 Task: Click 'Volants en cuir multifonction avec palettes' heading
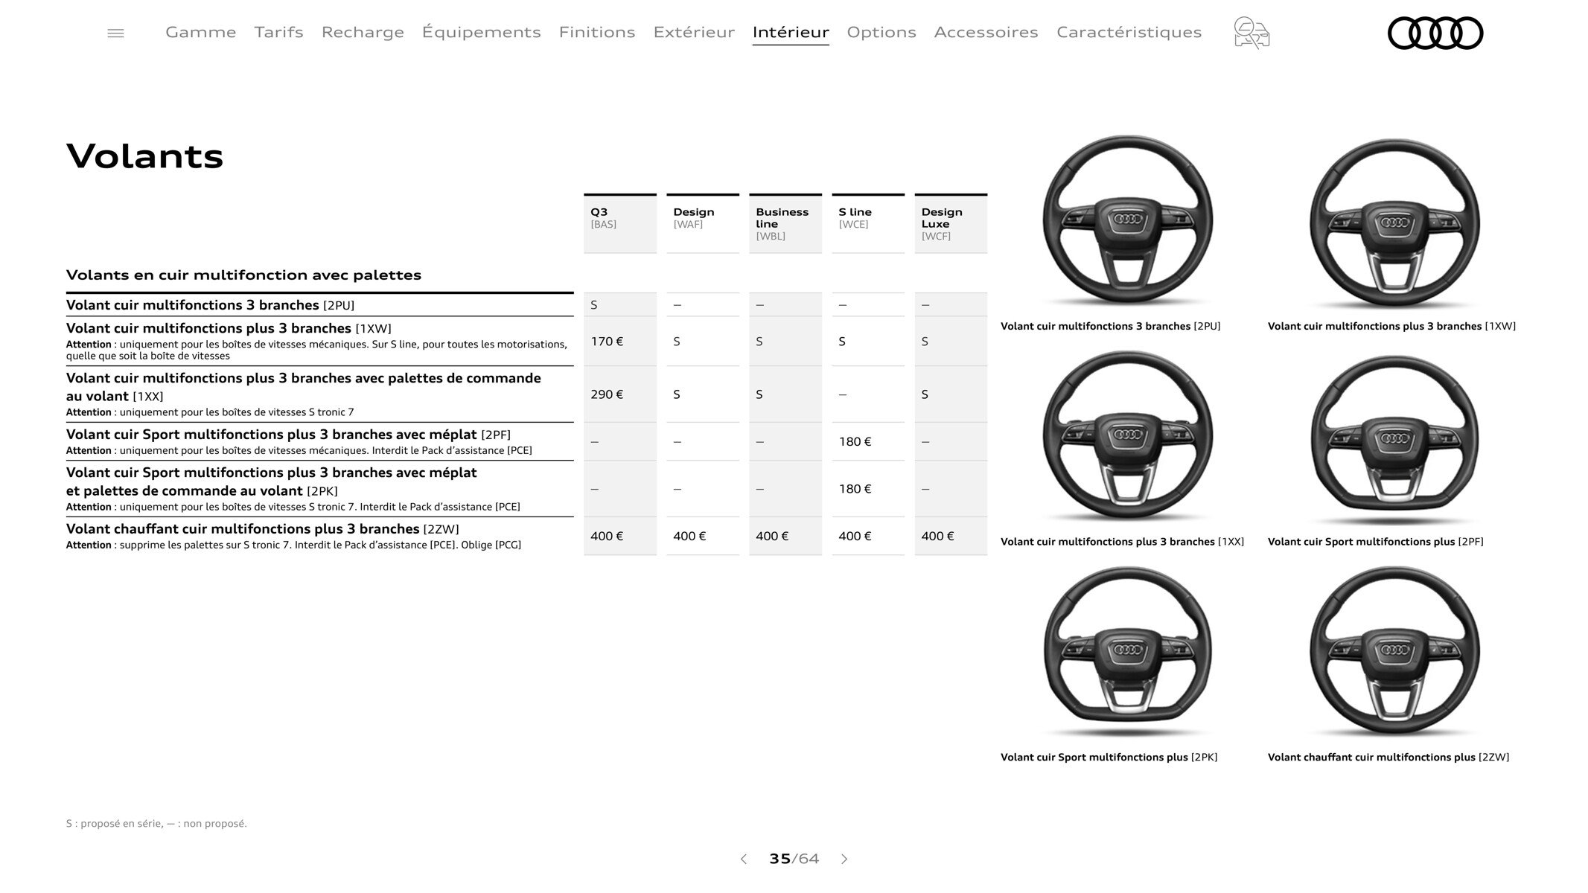(x=243, y=275)
